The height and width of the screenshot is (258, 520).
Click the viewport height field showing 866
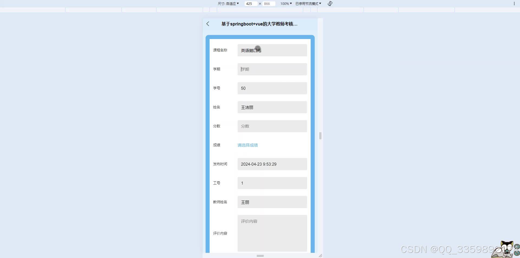click(x=269, y=4)
